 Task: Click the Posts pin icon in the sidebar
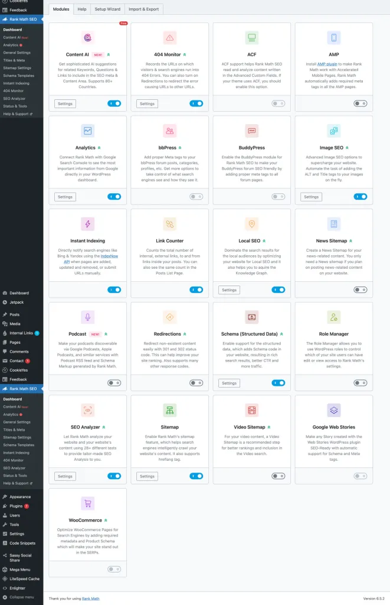(x=5, y=315)
